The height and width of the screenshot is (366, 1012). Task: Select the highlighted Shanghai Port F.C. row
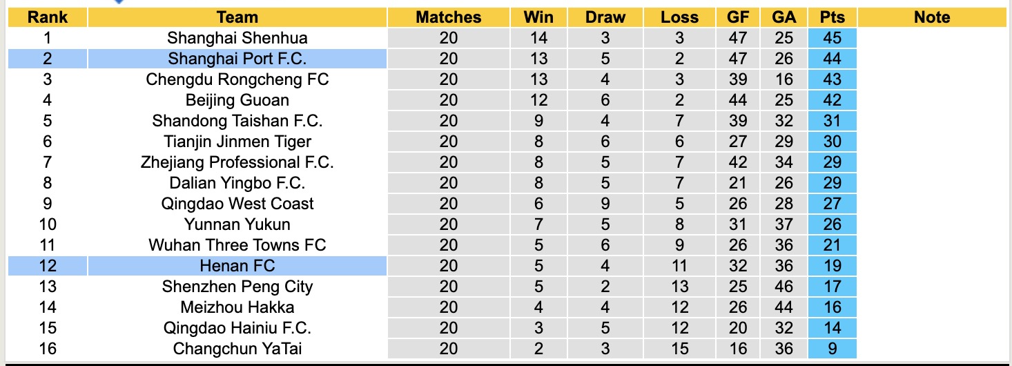pyautogui.click(x=237, y=59)
